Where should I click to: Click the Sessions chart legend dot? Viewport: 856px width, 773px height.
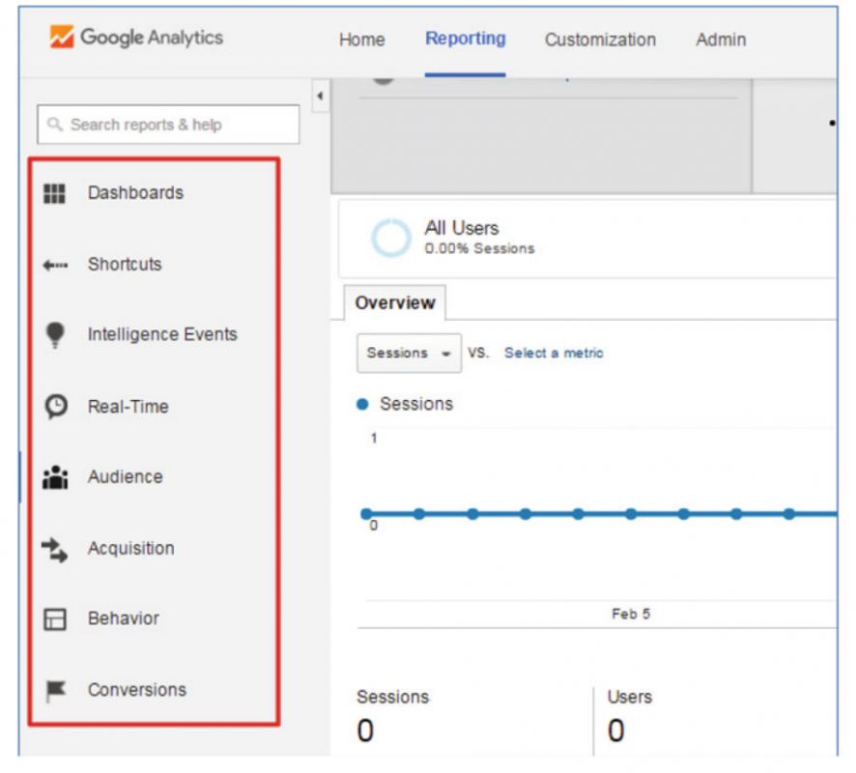pyautogui.click(x=362, y=405)
